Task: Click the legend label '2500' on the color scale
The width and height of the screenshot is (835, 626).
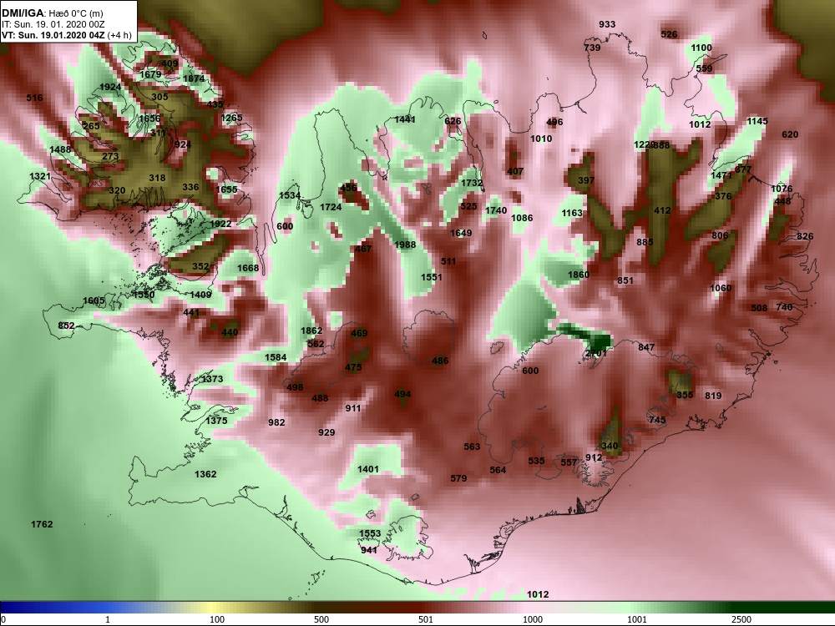Action: coord(741,619)
